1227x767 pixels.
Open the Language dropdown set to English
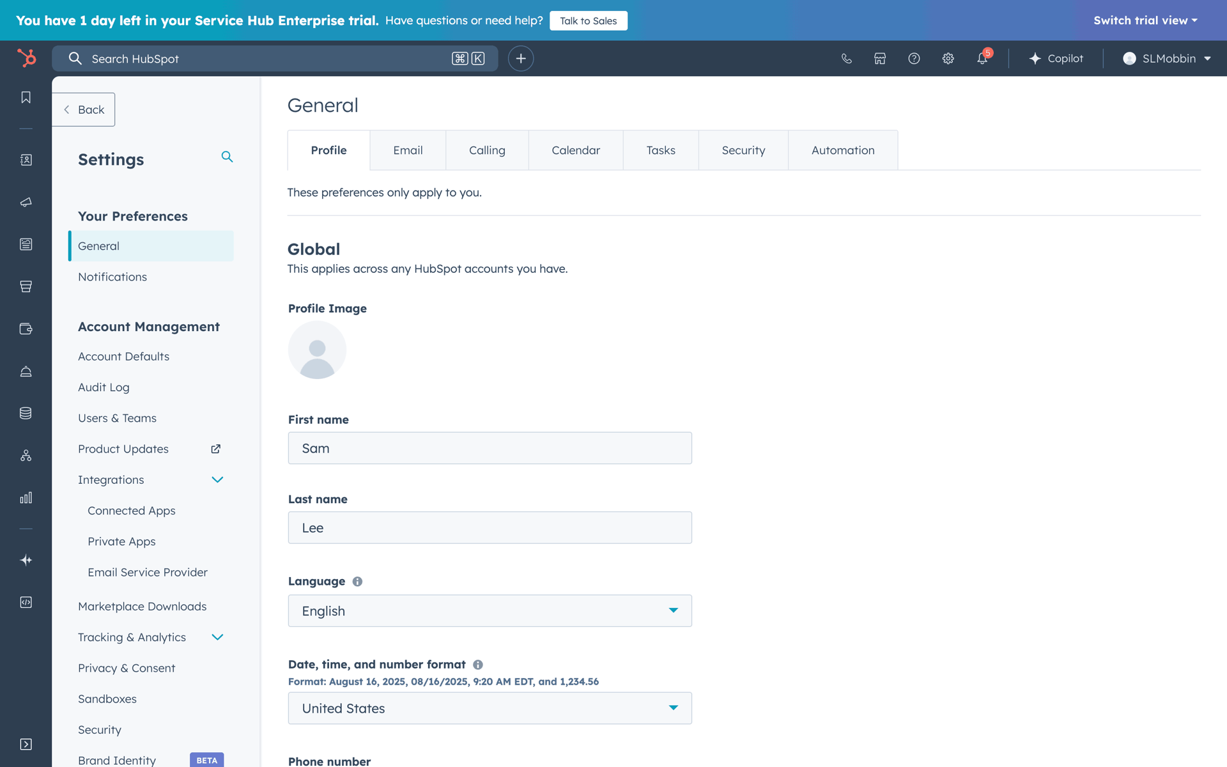(490, 610)
